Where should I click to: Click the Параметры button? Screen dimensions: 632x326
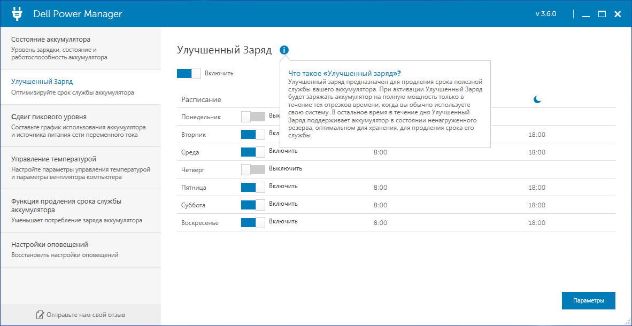click(x=589, y=300)
